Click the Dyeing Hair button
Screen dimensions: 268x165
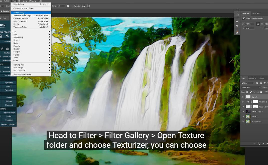click(9, 90)
